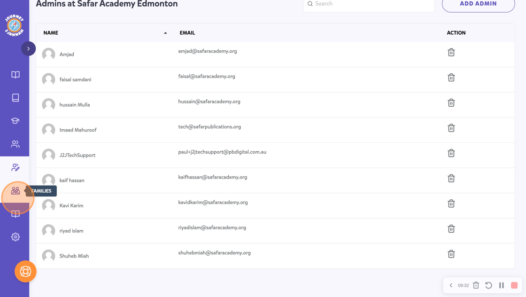Click the Email column header
The height and width of the screenshot is (297, 526).
click(187, 33)
